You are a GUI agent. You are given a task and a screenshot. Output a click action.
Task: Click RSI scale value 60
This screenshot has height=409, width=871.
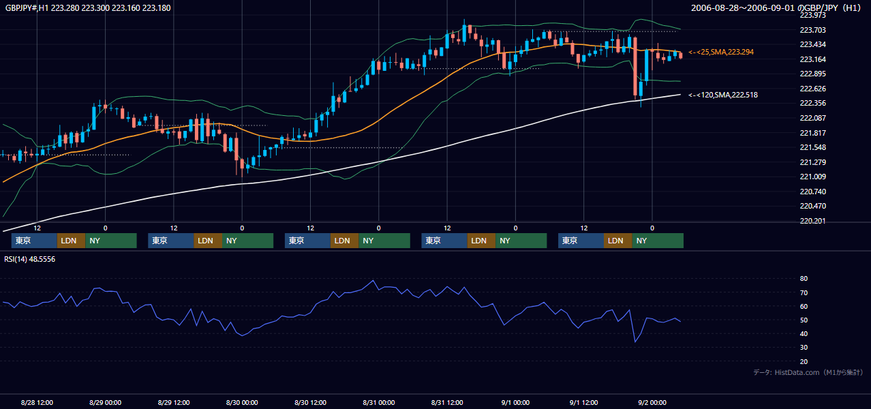[804, 306]
